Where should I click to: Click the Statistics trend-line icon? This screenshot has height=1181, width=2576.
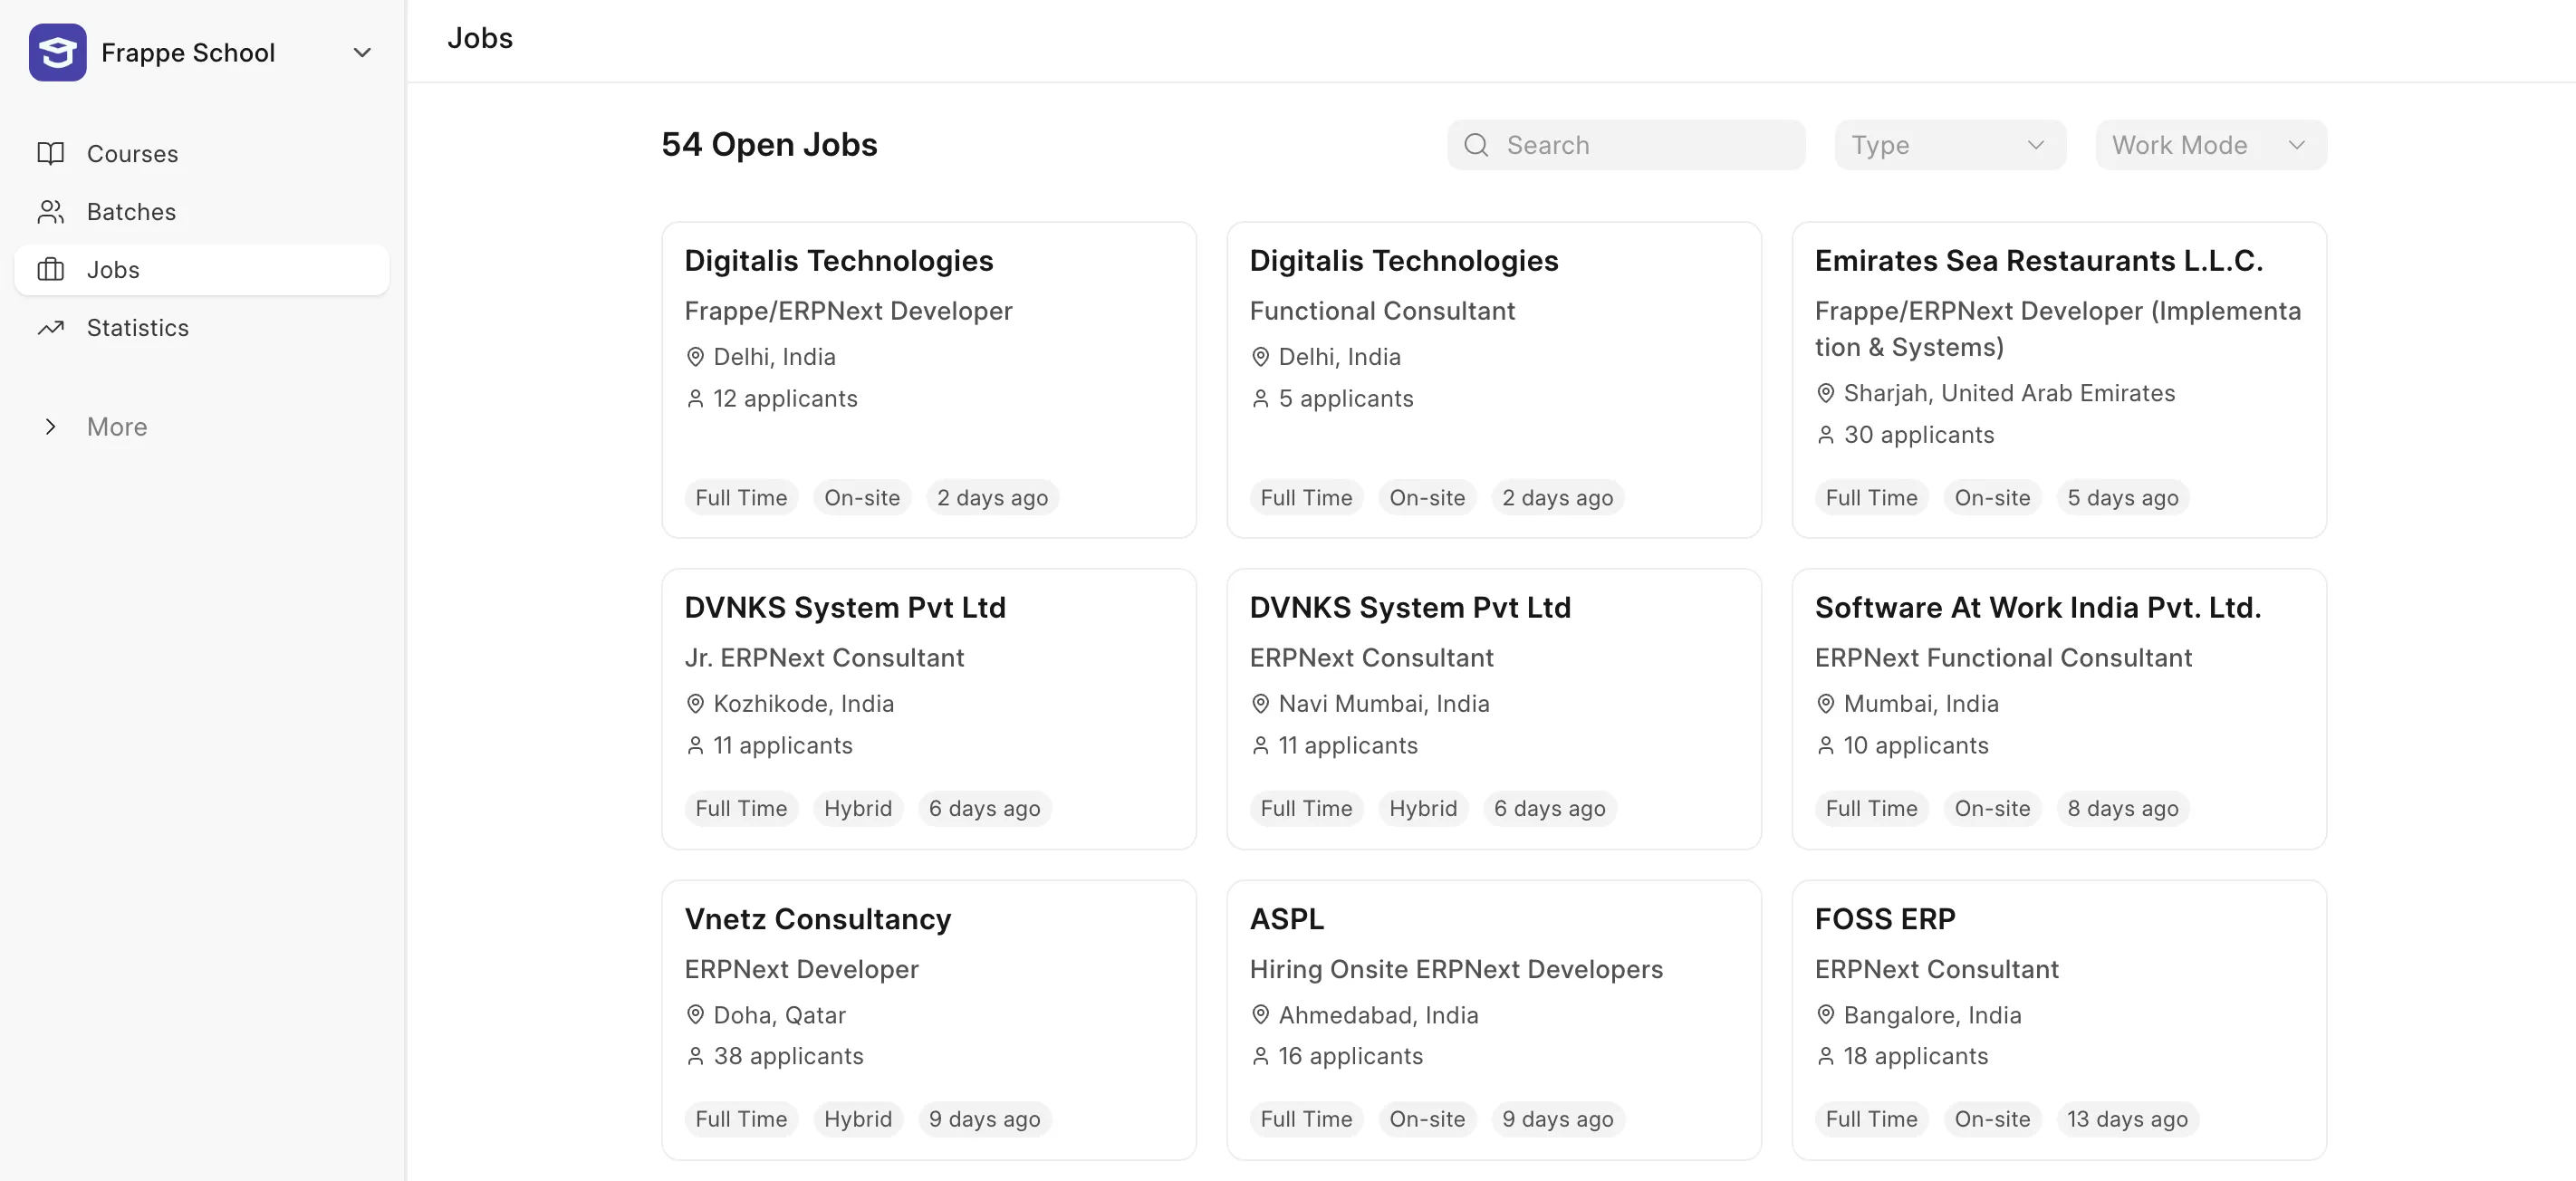[x=50, y=327]
